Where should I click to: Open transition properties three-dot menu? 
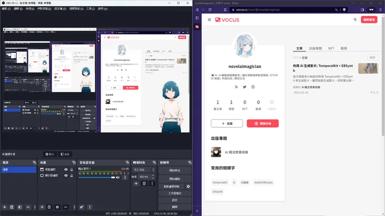click(x=152, y=183)
